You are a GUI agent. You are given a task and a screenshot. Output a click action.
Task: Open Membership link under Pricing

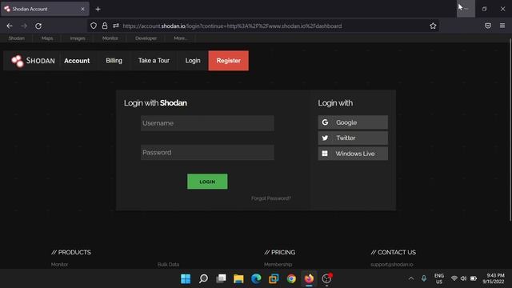pos(278,265)
